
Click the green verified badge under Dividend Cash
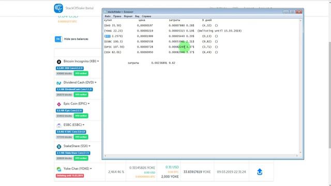click(x=81, y=95)
